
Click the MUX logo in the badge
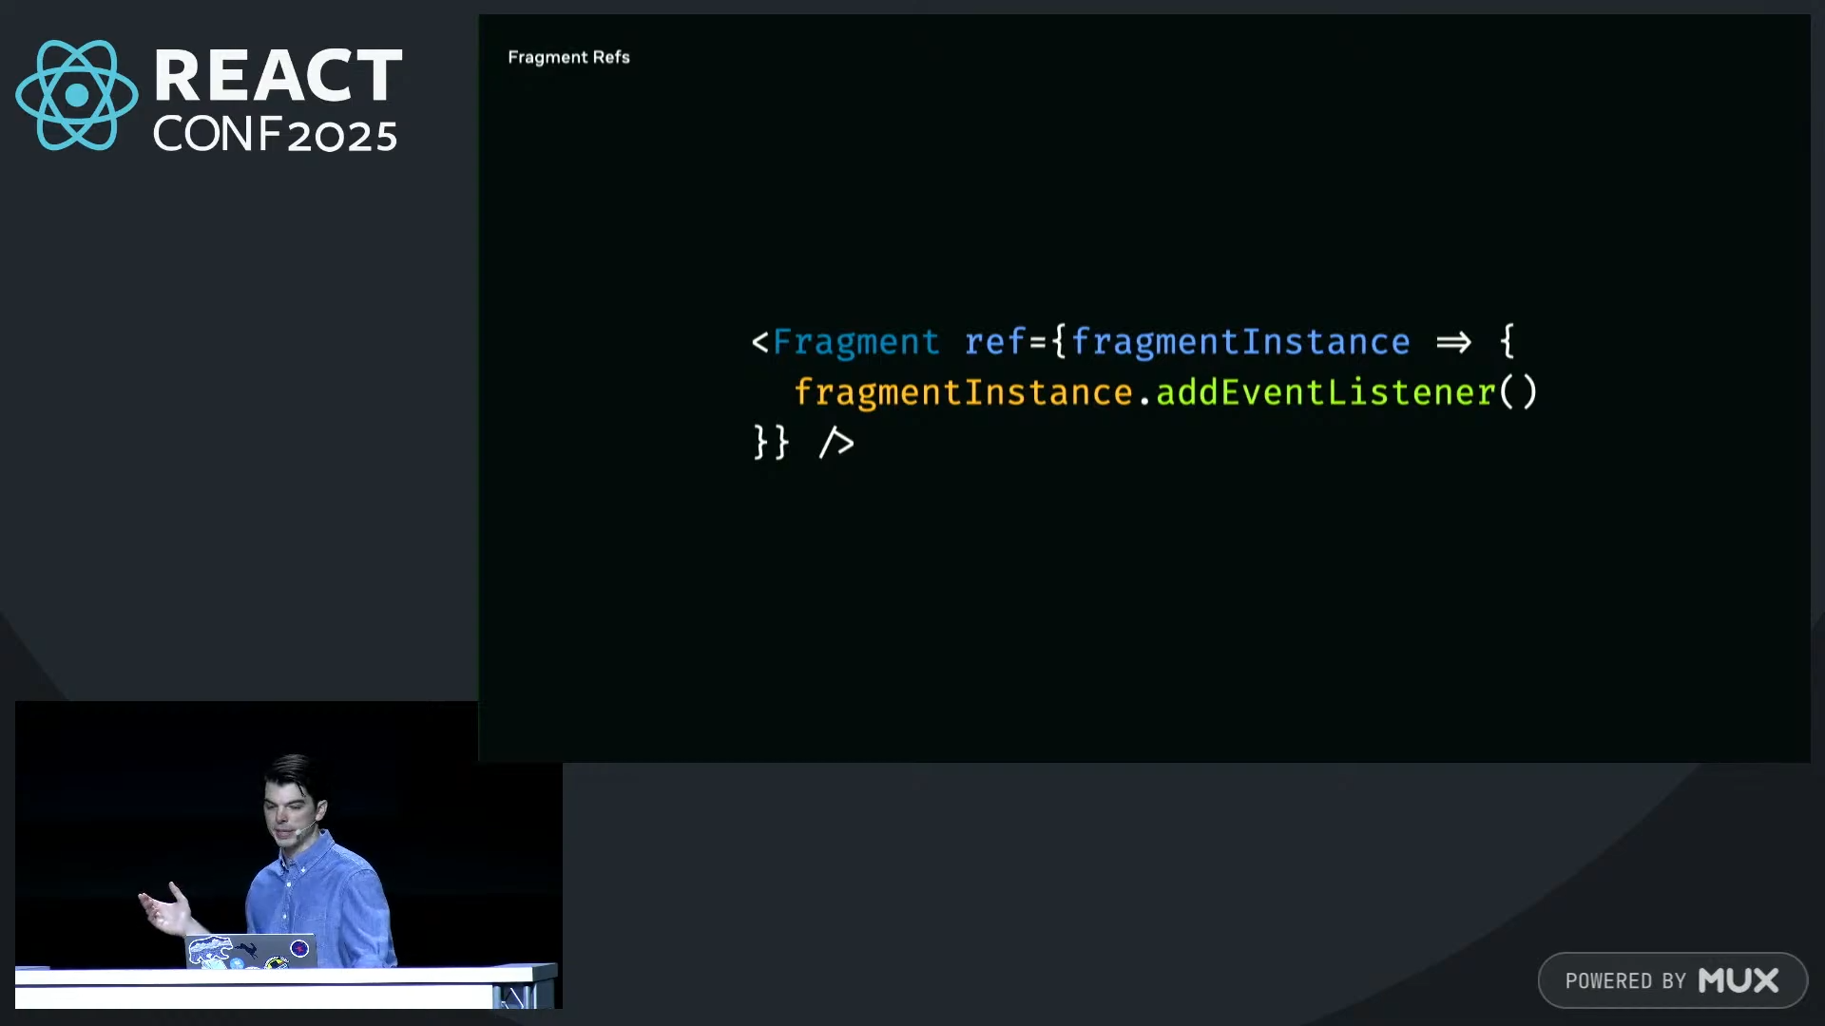click(x=1739, y=980)
